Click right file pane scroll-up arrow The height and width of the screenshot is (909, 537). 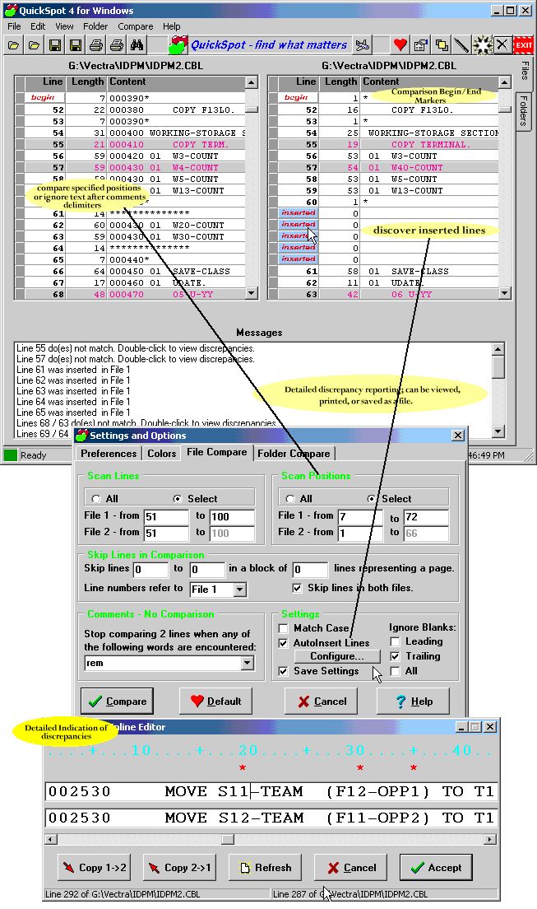coord(505,82)
